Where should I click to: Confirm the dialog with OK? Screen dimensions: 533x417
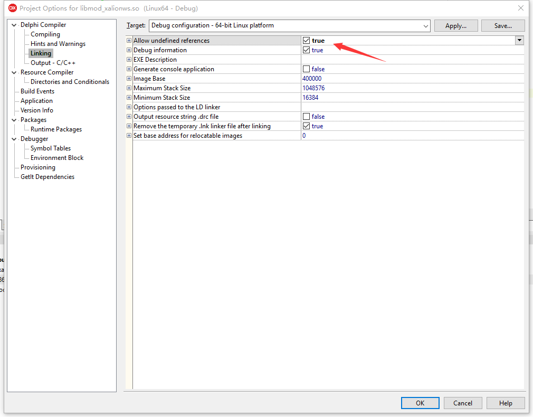click(x=420, y=403)
